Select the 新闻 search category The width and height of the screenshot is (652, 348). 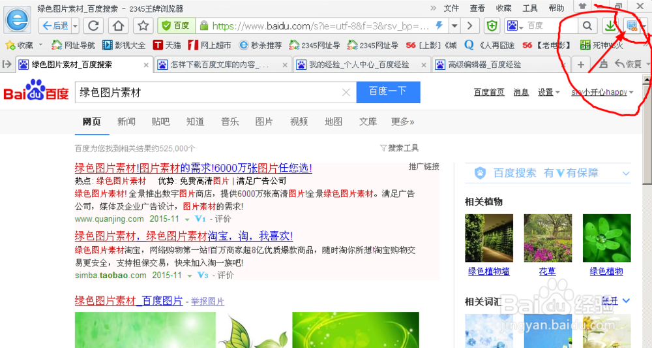pos(126,121)
